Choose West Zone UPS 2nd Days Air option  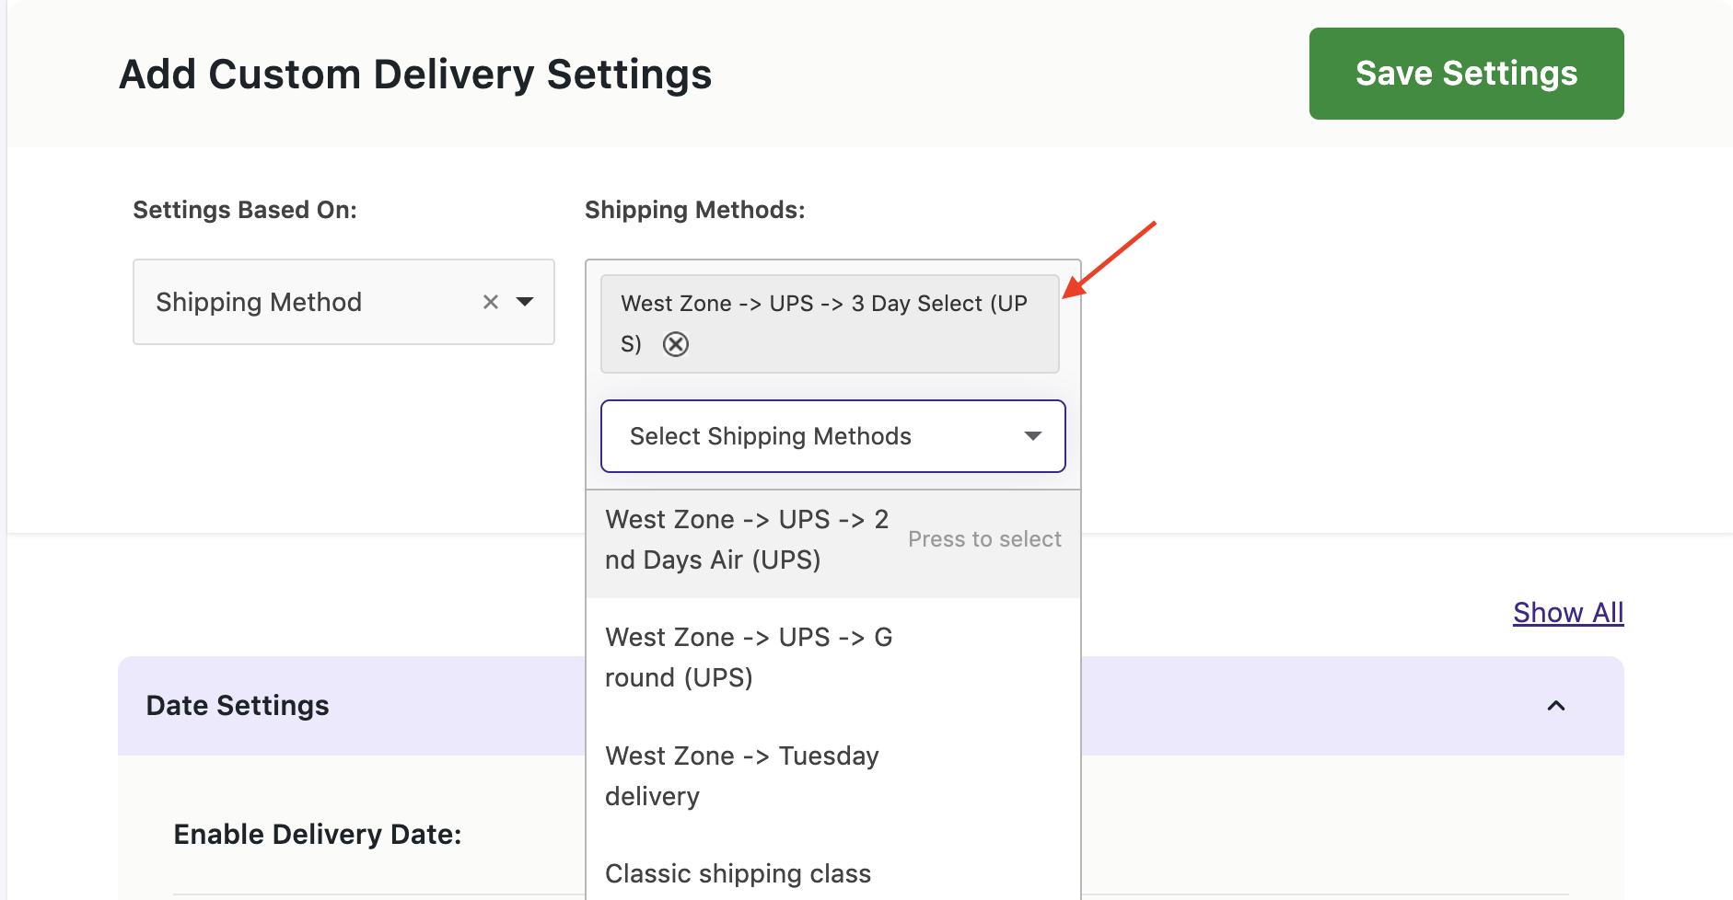[746, 540]
